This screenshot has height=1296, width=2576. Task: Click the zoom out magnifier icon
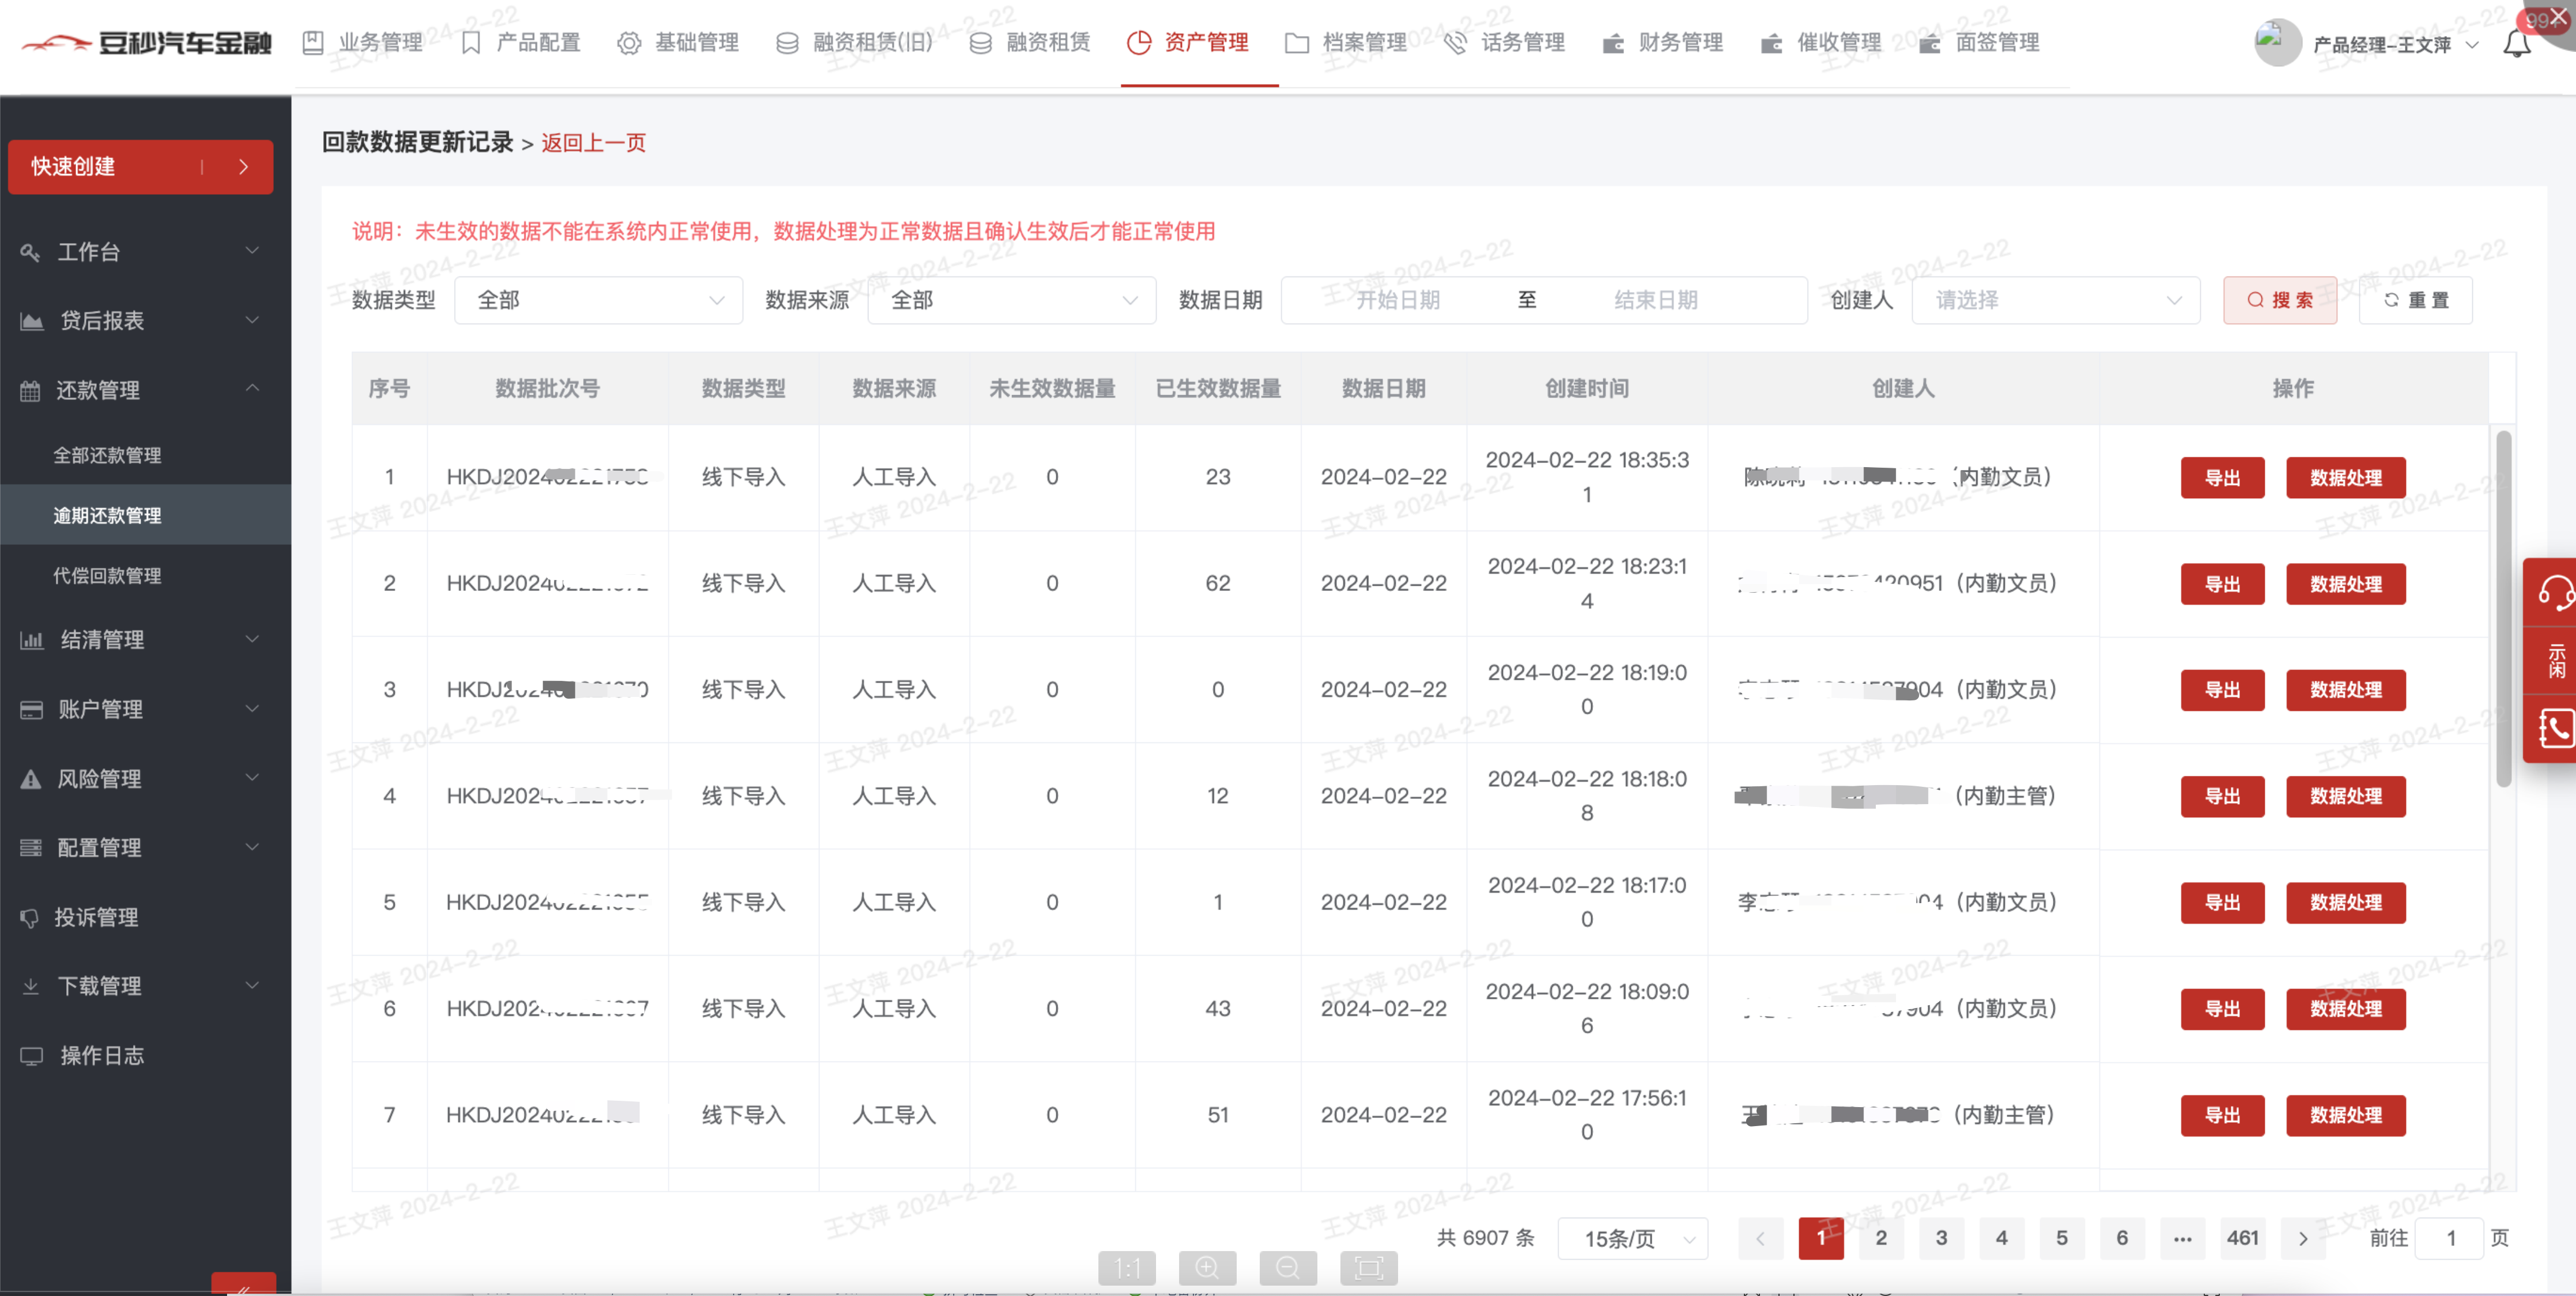(1288, 1268)
